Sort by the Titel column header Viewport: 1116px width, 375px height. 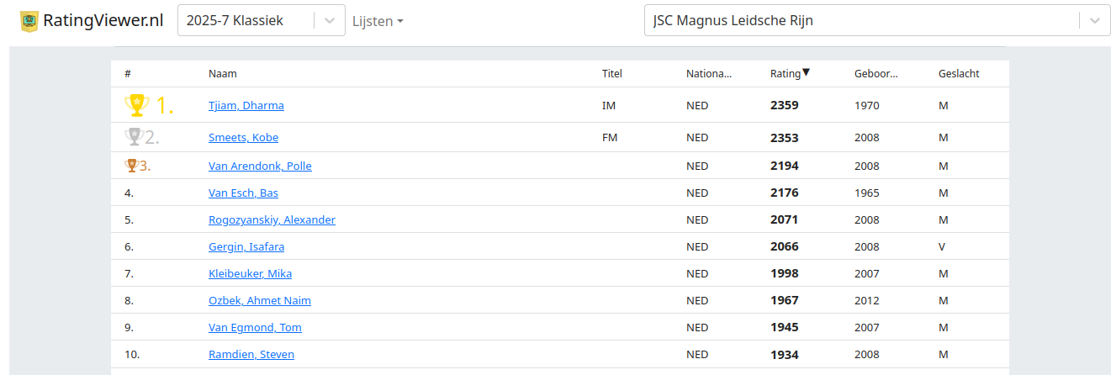612,74
